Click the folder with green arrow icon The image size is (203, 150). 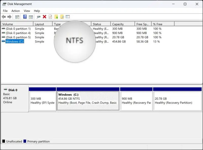[56, 17]
